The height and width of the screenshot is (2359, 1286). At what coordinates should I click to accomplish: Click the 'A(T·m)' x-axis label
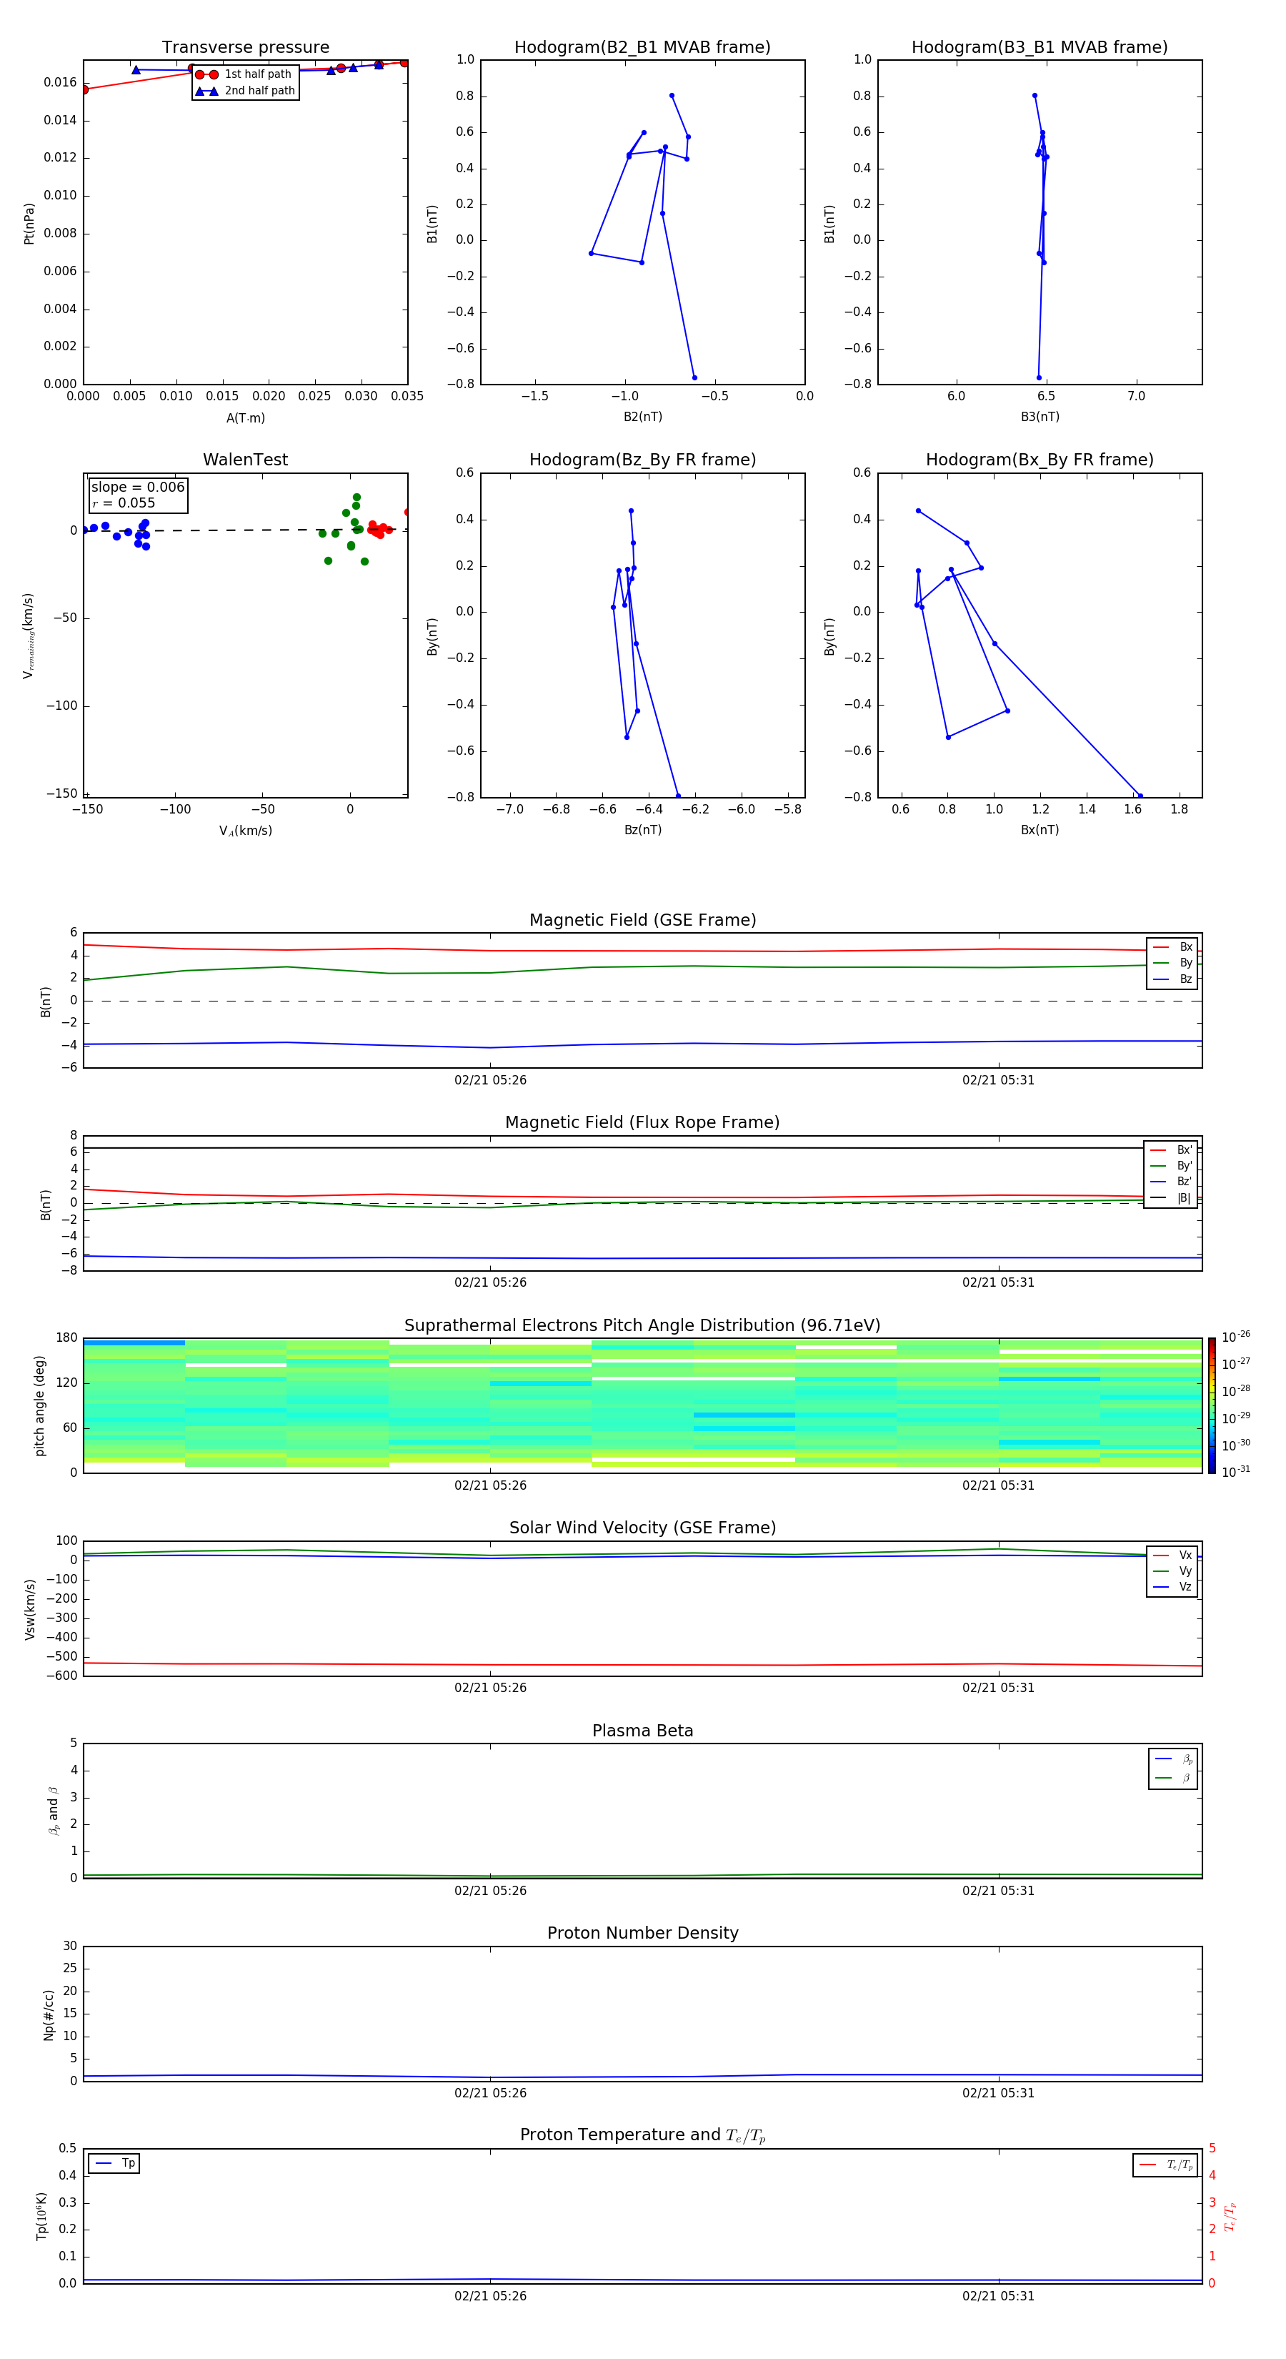click(245, 417)
